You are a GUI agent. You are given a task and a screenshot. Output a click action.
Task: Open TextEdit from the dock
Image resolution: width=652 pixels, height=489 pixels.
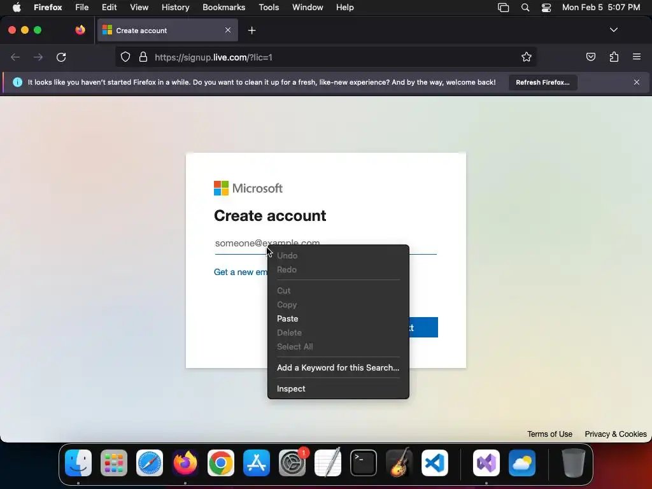tap(328, 463)
